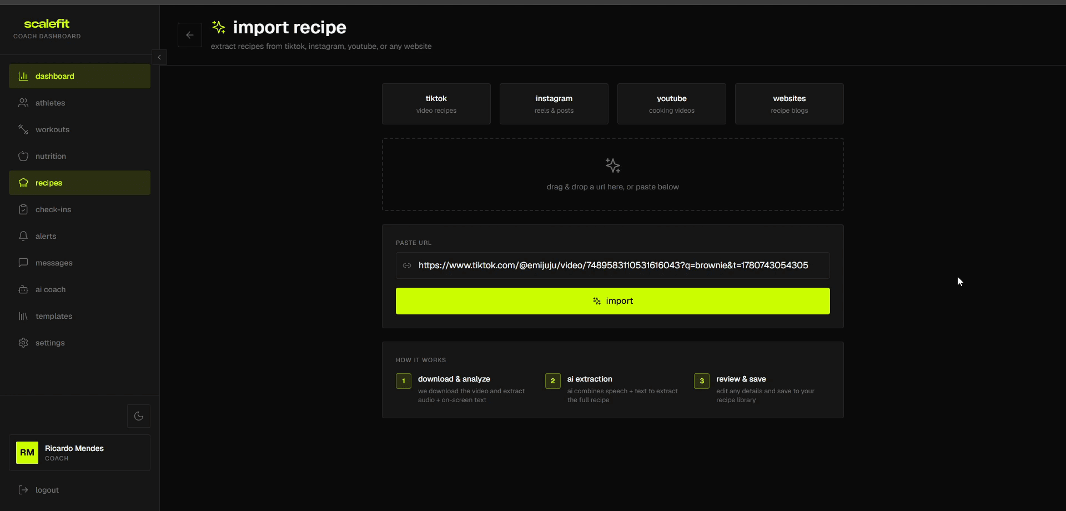Screen dimensions: 1066x511
Task: Click the recipes chef hat icon
Action: tap(23, 183)
